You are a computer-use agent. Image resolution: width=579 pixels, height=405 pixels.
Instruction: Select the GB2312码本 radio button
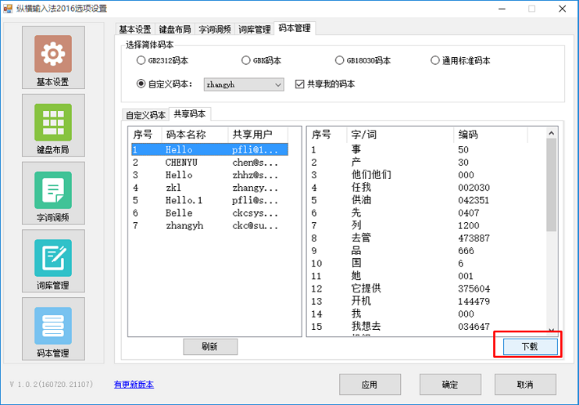141,60
